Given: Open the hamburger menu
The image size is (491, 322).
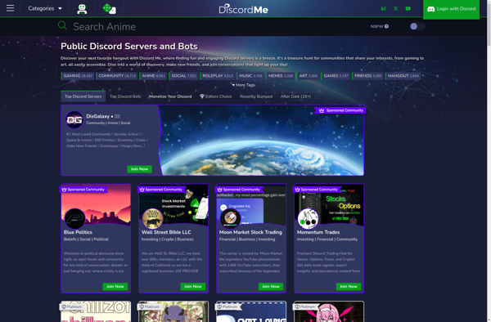Looking at the screenshot, I should point(10,8).
